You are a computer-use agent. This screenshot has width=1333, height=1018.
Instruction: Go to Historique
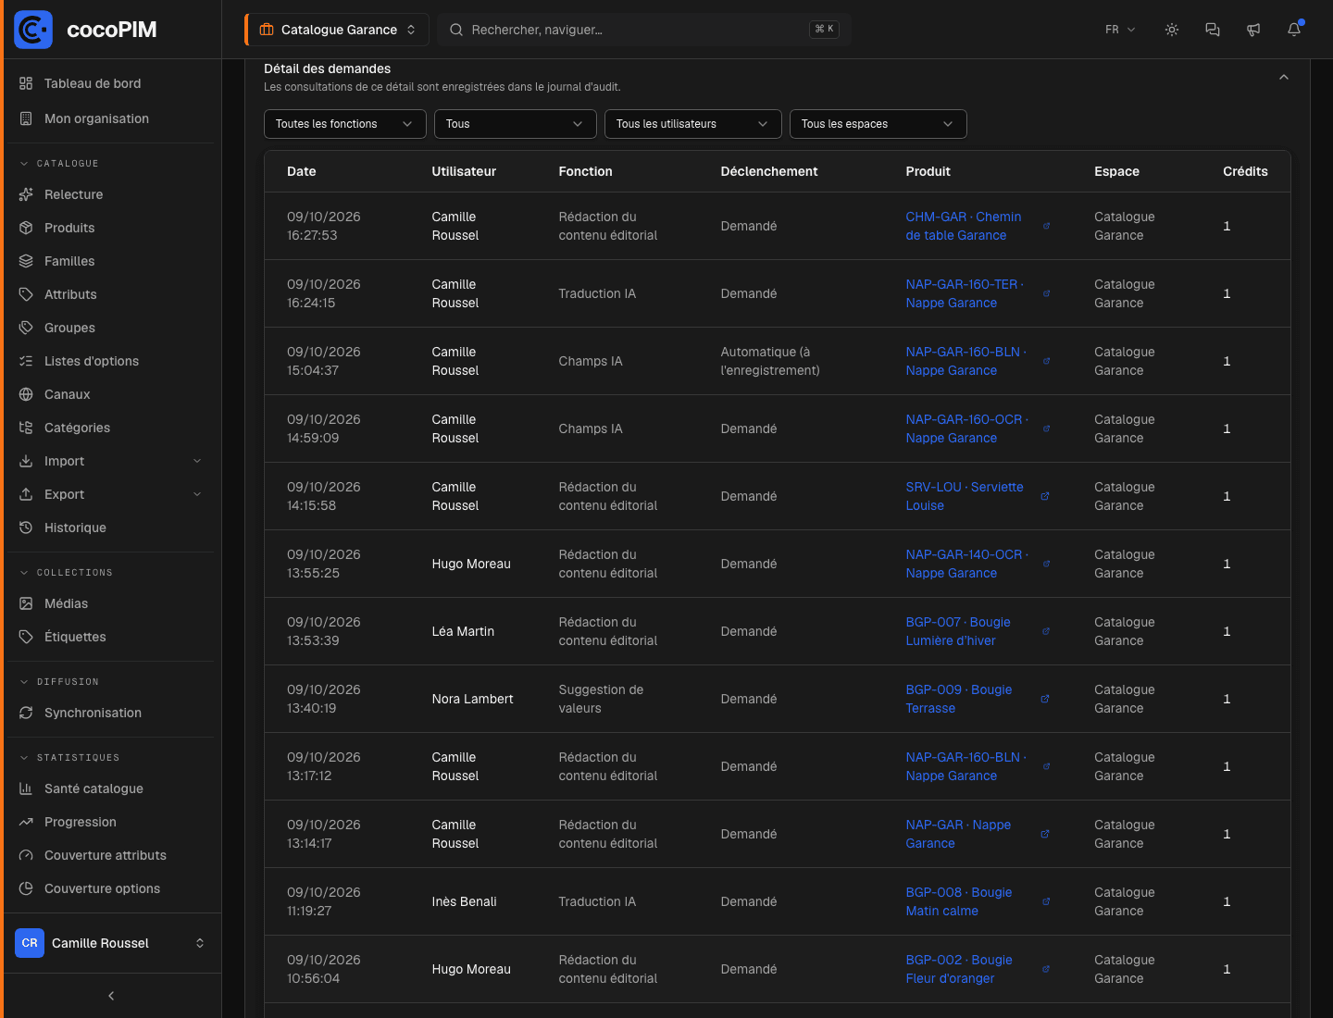point(111,528)
